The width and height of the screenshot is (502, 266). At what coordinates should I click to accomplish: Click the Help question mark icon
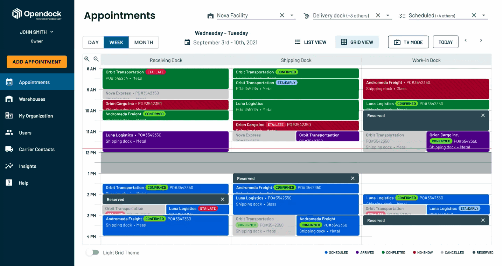pos(9,183)
